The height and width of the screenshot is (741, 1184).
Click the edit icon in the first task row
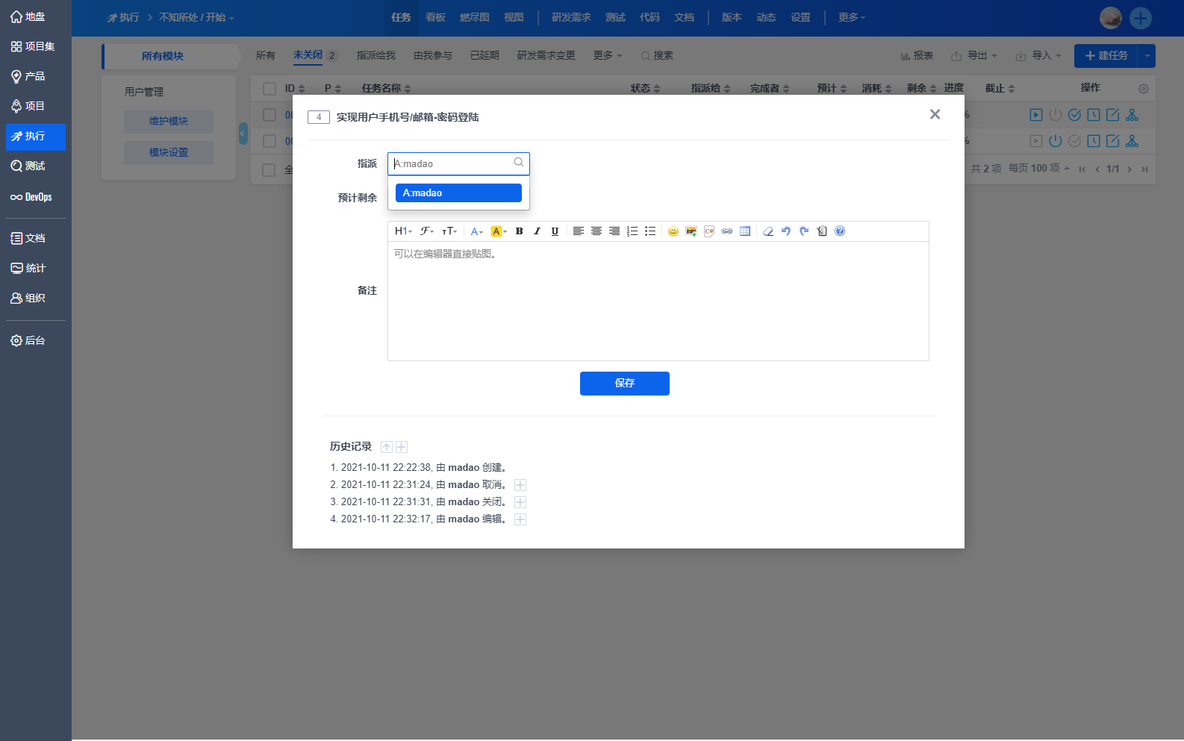(x=1112, y=115)
